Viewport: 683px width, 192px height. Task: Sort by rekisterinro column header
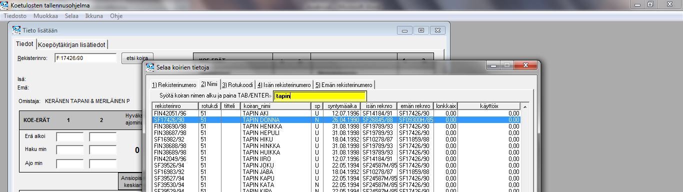coord(175,106)
